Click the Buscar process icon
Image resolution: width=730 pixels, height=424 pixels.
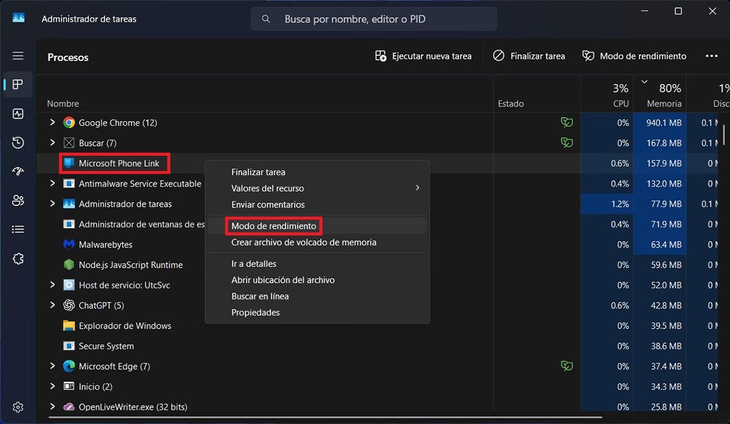pos(69,143)
